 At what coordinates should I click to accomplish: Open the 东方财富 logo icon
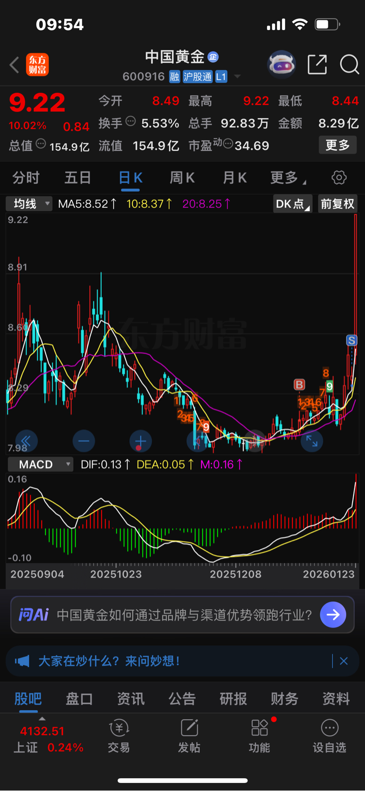(38, 65)
